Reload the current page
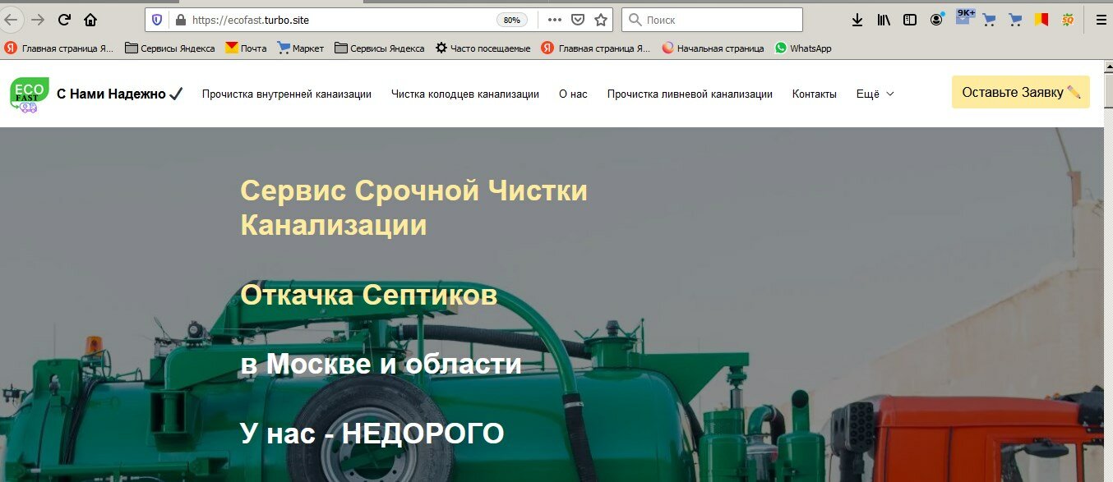1113x482 pixels. (x=64, y=20)
